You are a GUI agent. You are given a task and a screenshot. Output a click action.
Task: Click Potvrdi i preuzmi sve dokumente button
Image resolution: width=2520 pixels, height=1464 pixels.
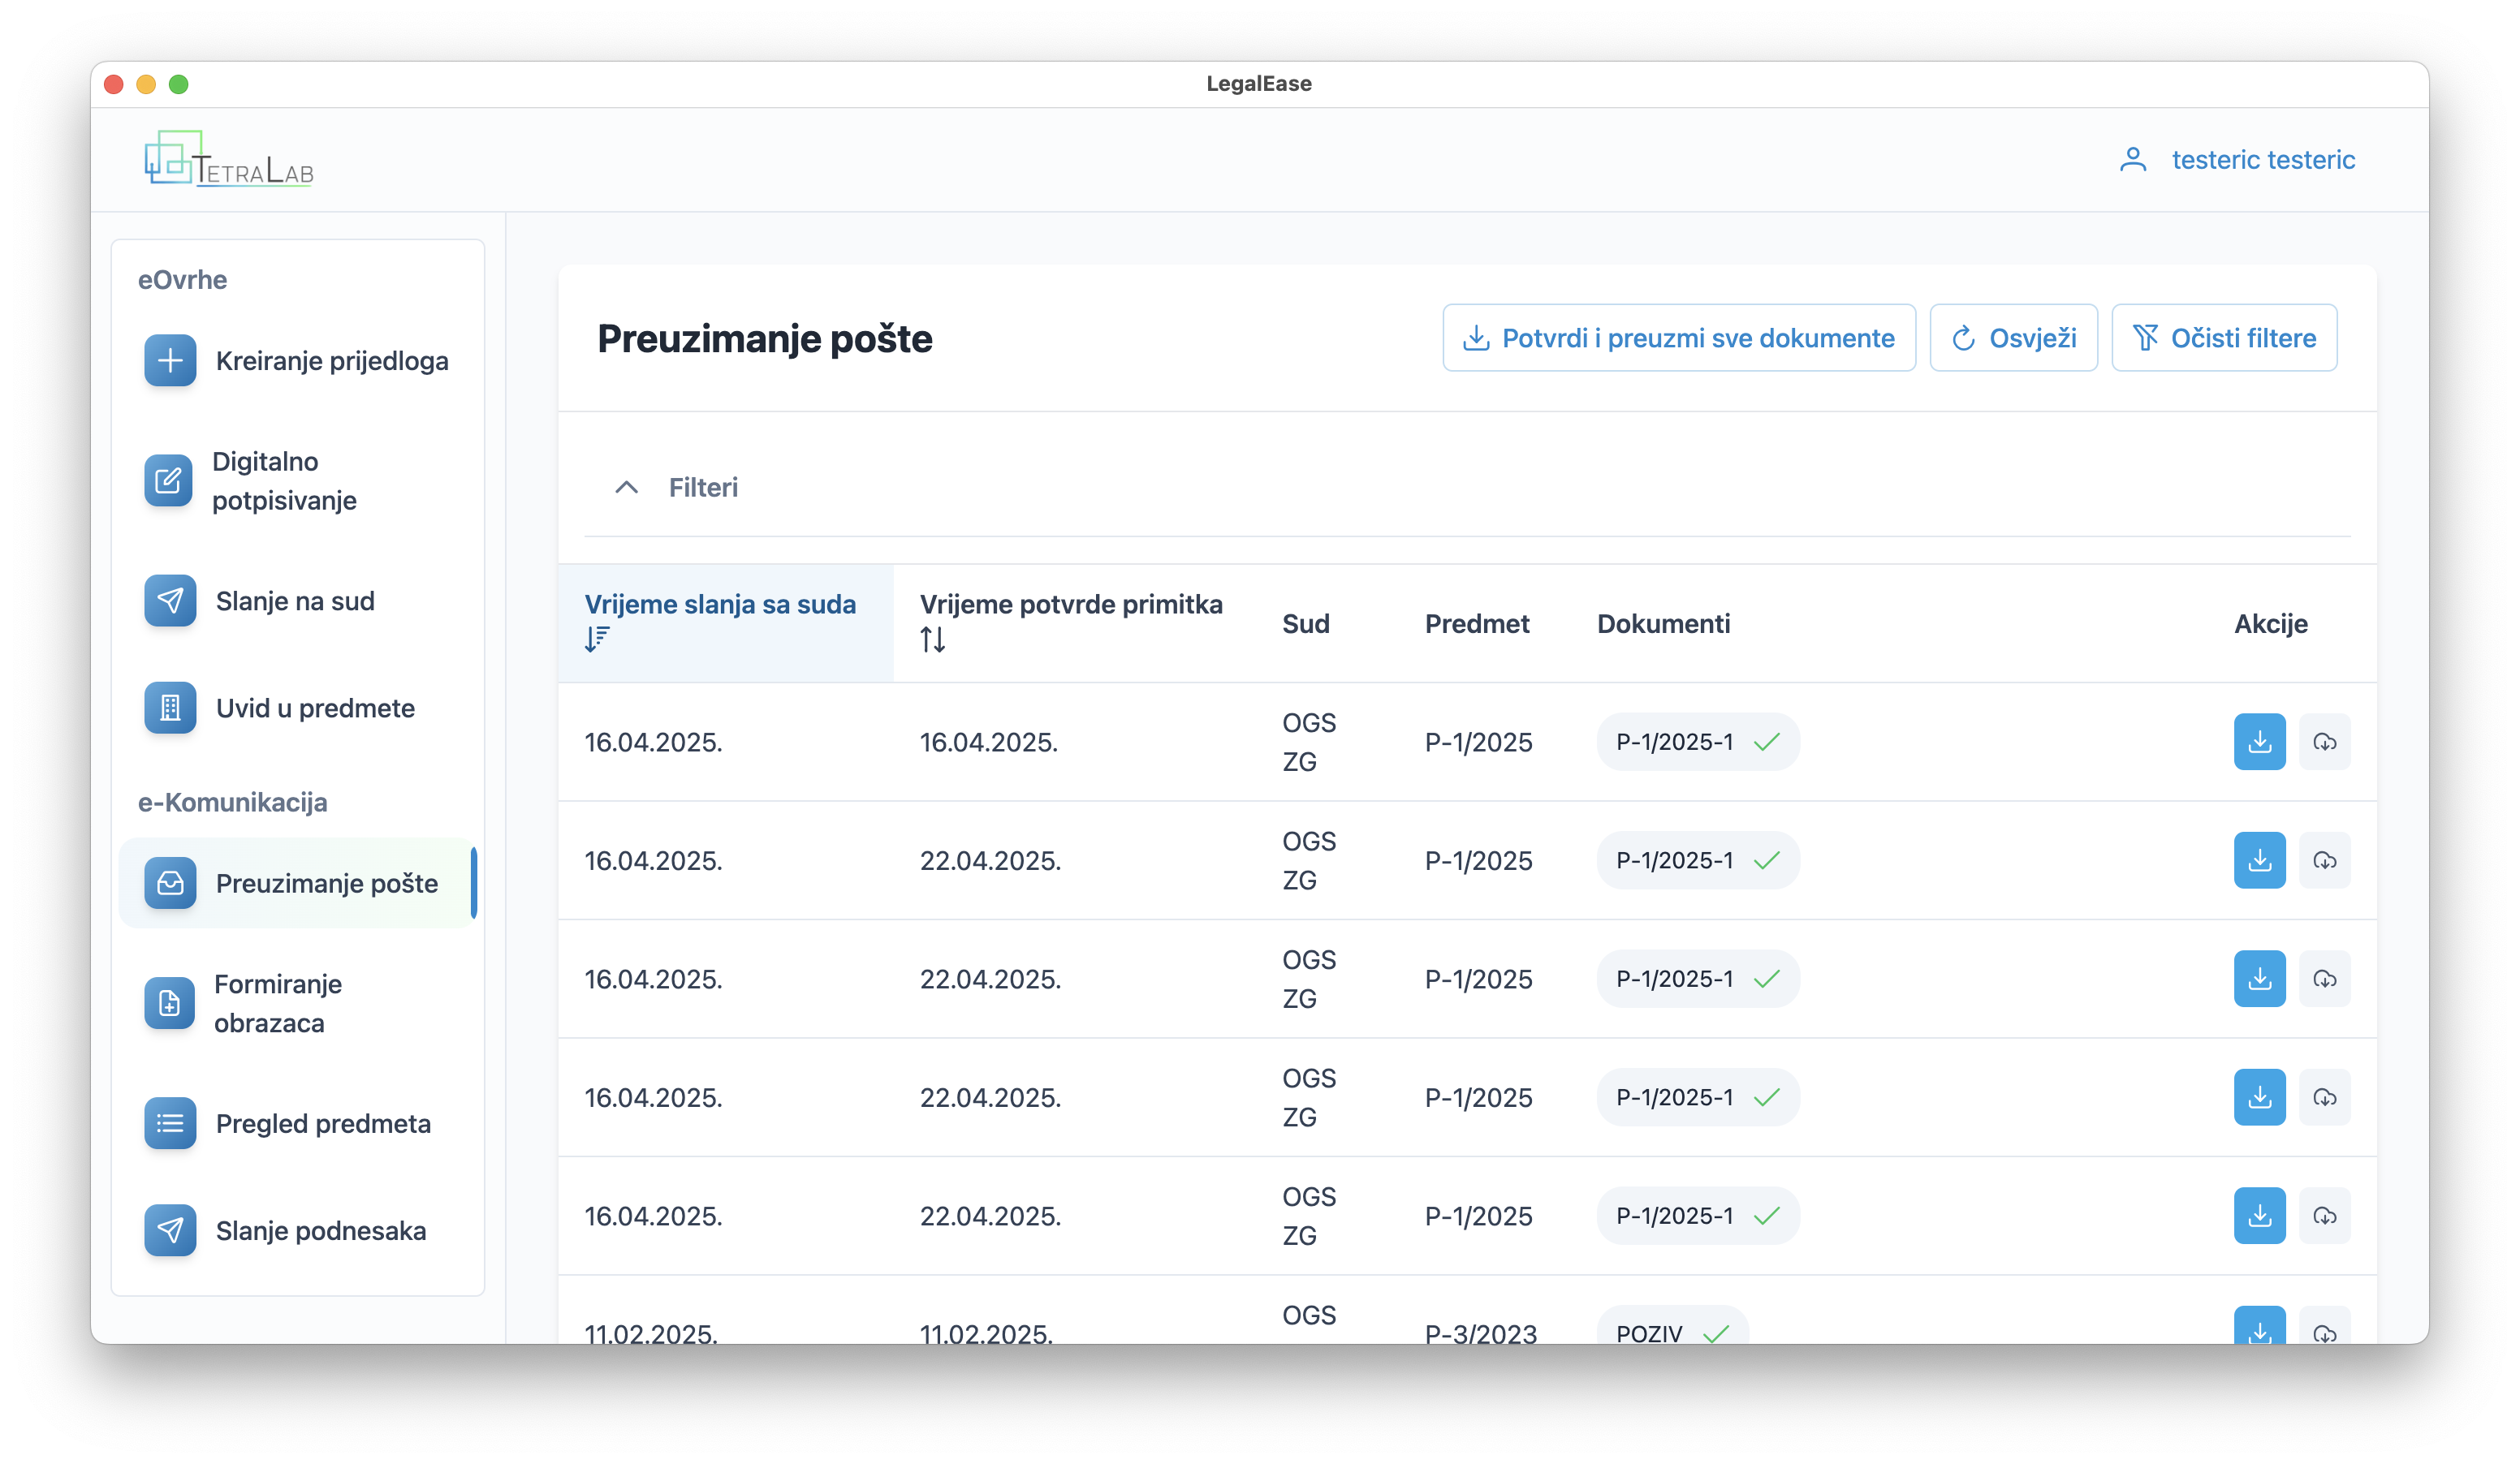click(x=1678, y=338)
